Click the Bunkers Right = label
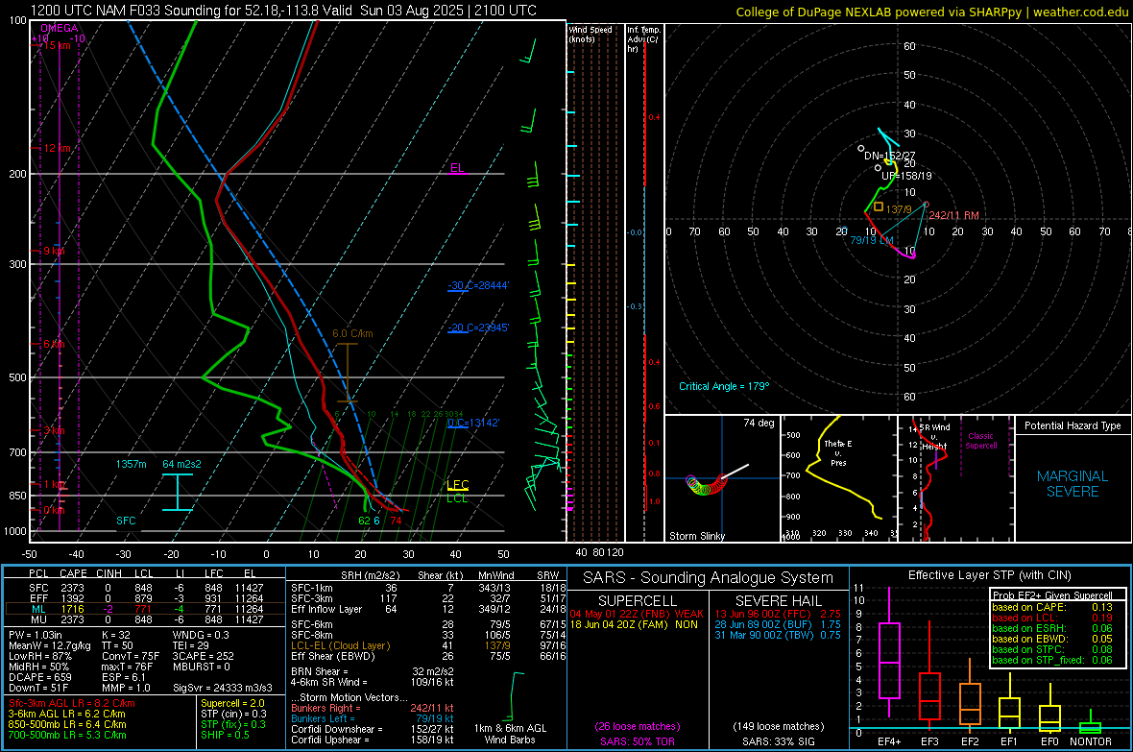 tap(325, 708)
